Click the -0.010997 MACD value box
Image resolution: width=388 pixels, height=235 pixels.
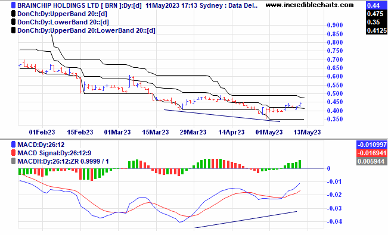tap(371, 145)
